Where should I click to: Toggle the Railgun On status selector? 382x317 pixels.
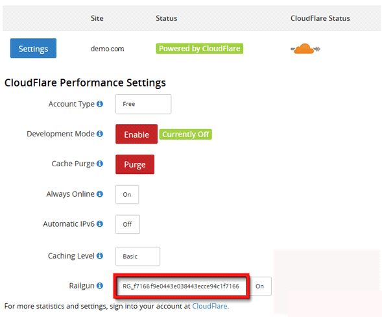260,286
